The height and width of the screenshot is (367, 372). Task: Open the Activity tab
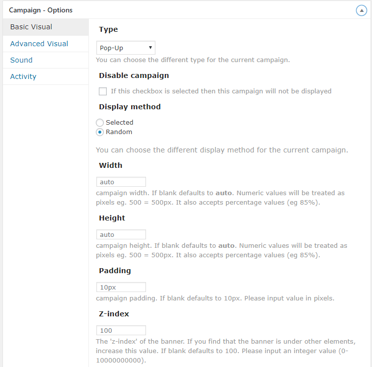23,76
